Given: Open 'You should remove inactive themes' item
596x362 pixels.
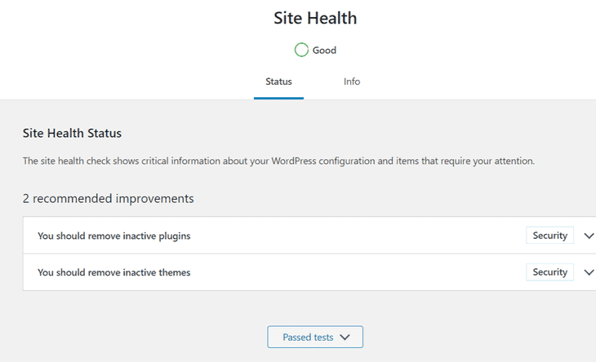Looking at the screenshot, I should tap(113, 272).
